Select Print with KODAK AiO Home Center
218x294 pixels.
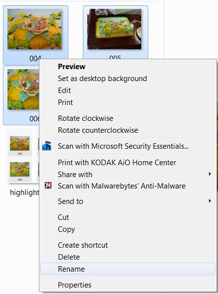pyautogui.click(x=117, y=163)
